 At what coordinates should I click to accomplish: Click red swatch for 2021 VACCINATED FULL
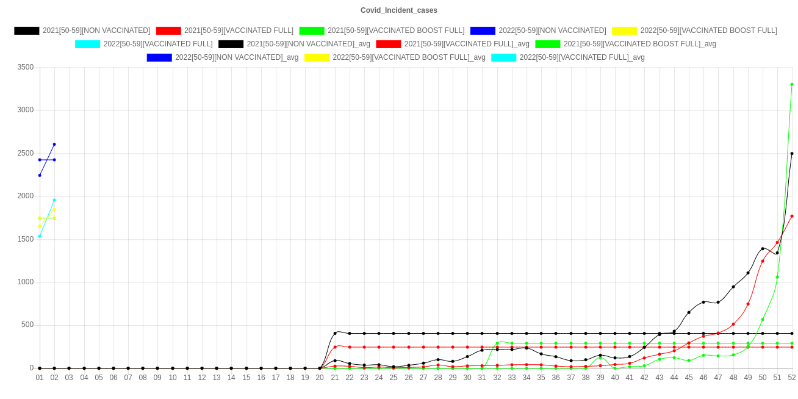point(168,31)
